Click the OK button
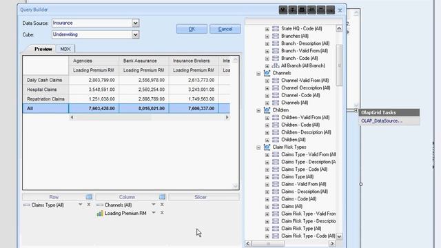The image size is (441, 248). click(x=192, y=29)
